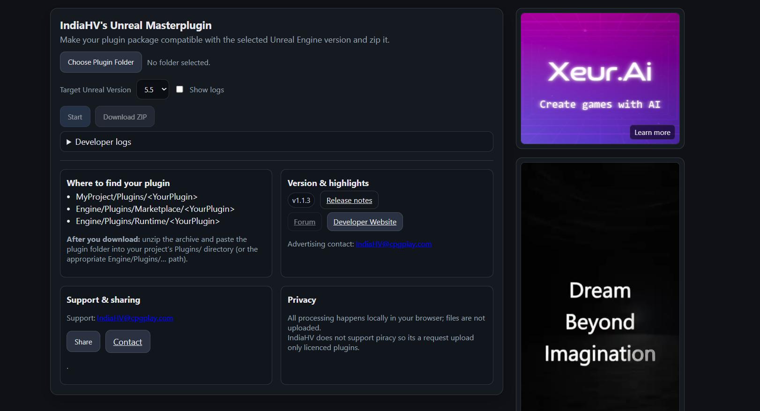Enable the Show logs checkbox

[179, 90]
